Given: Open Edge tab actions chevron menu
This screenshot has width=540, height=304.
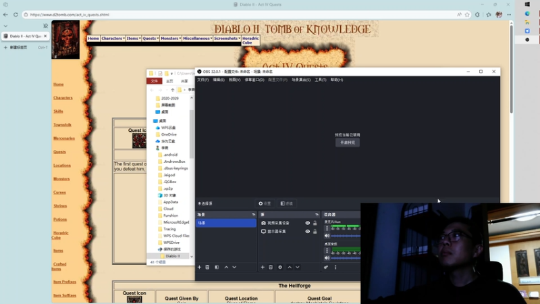Looking at the screenshot, I should click(5, 26).
